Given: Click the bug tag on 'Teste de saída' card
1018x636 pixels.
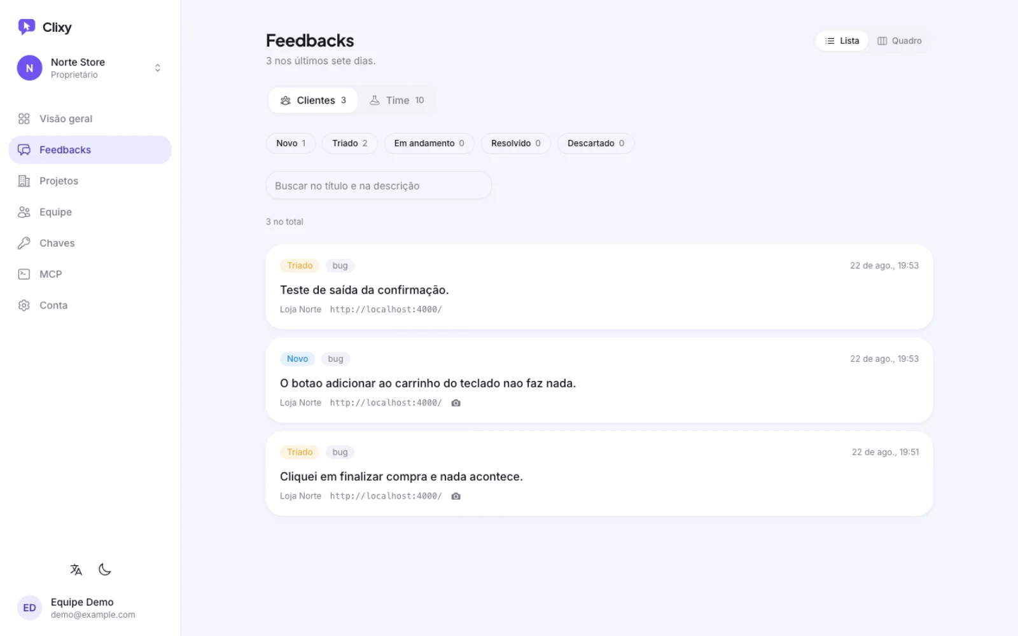Looking at the screenshot, I should [x=340, y=266].
